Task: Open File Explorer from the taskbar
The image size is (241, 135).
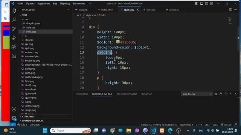Action: coord(129,130)
